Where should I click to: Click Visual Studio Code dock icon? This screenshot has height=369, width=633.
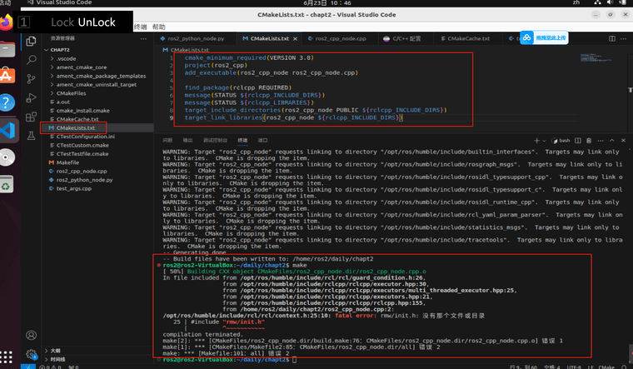(8, 131)
